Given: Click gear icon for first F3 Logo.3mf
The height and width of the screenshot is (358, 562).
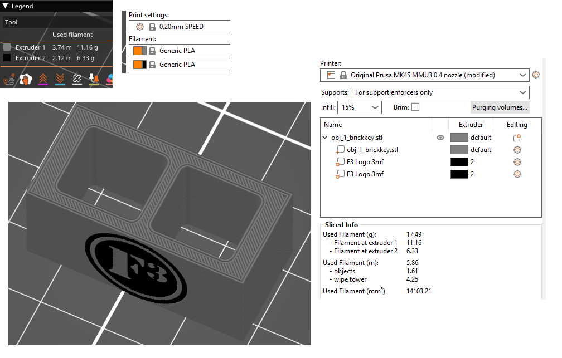Looking at the screenshot, I should (x=517, y=162).
